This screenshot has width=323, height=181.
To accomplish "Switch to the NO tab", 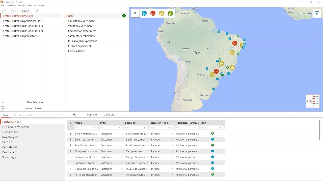I will (14, 11).
